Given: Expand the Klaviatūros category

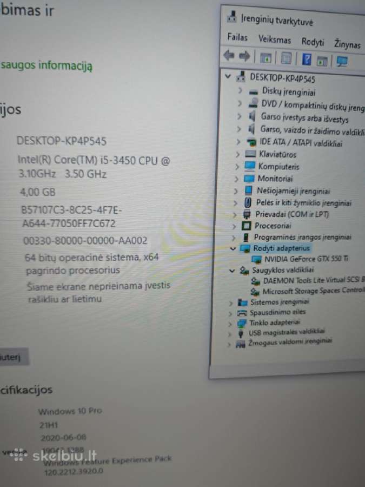Looking at the screenshot, I should tap(237, 154).
